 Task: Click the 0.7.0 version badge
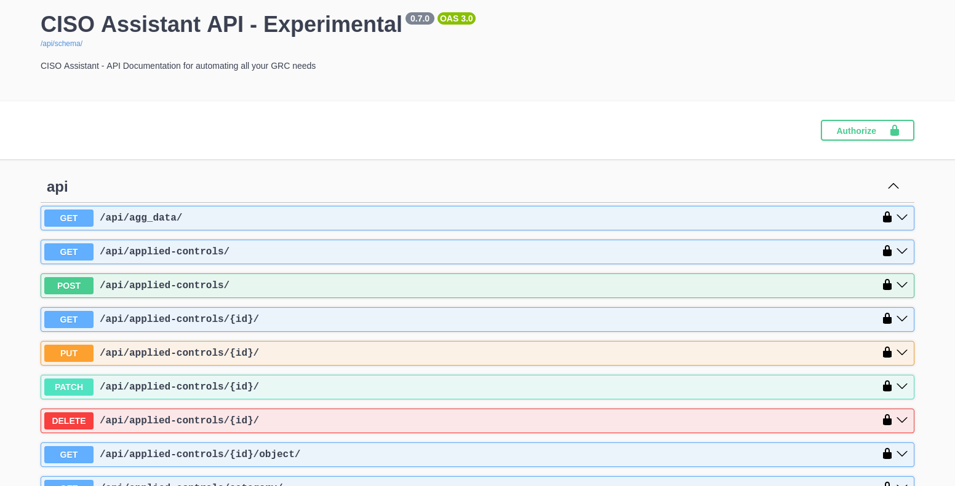(x=420, y=18)
